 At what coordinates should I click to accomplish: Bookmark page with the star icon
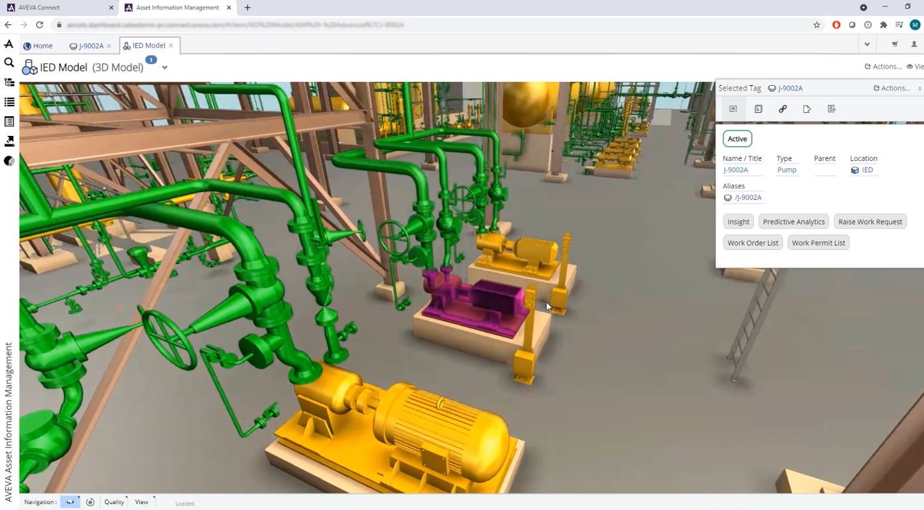click(x=816, y=25)
